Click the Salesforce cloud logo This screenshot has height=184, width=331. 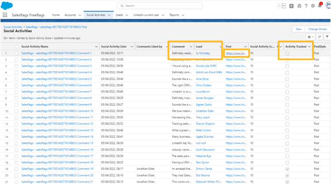7,5
